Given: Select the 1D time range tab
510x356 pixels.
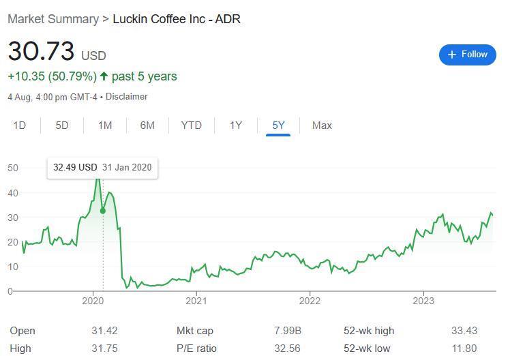Looking at the screenshot, I should [x=19, y=125].
